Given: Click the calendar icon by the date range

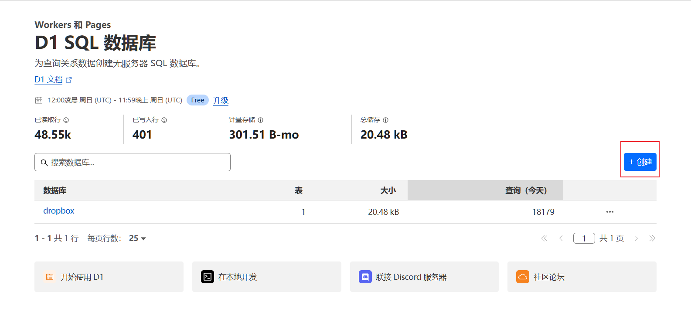Looking at the screenshot, I should point(39,100).
